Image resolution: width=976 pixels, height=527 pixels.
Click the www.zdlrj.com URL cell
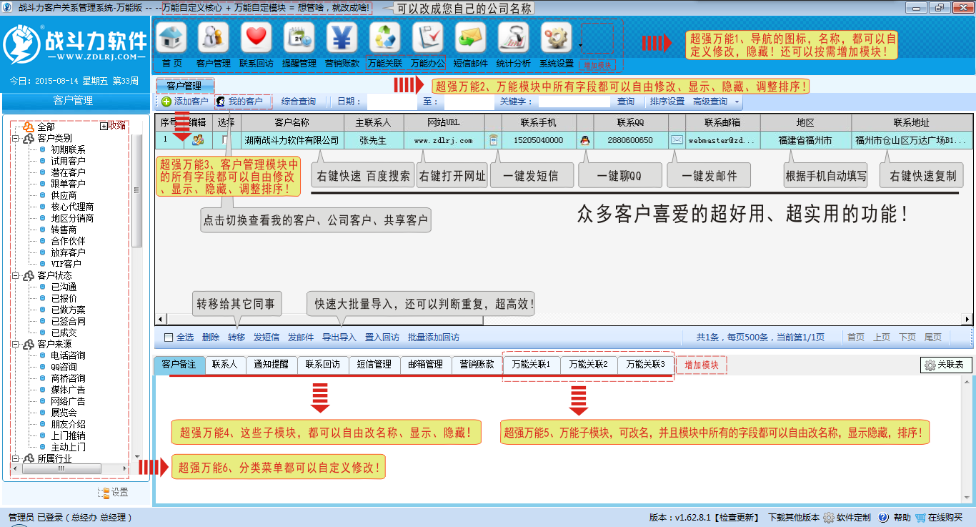point(444,140)
